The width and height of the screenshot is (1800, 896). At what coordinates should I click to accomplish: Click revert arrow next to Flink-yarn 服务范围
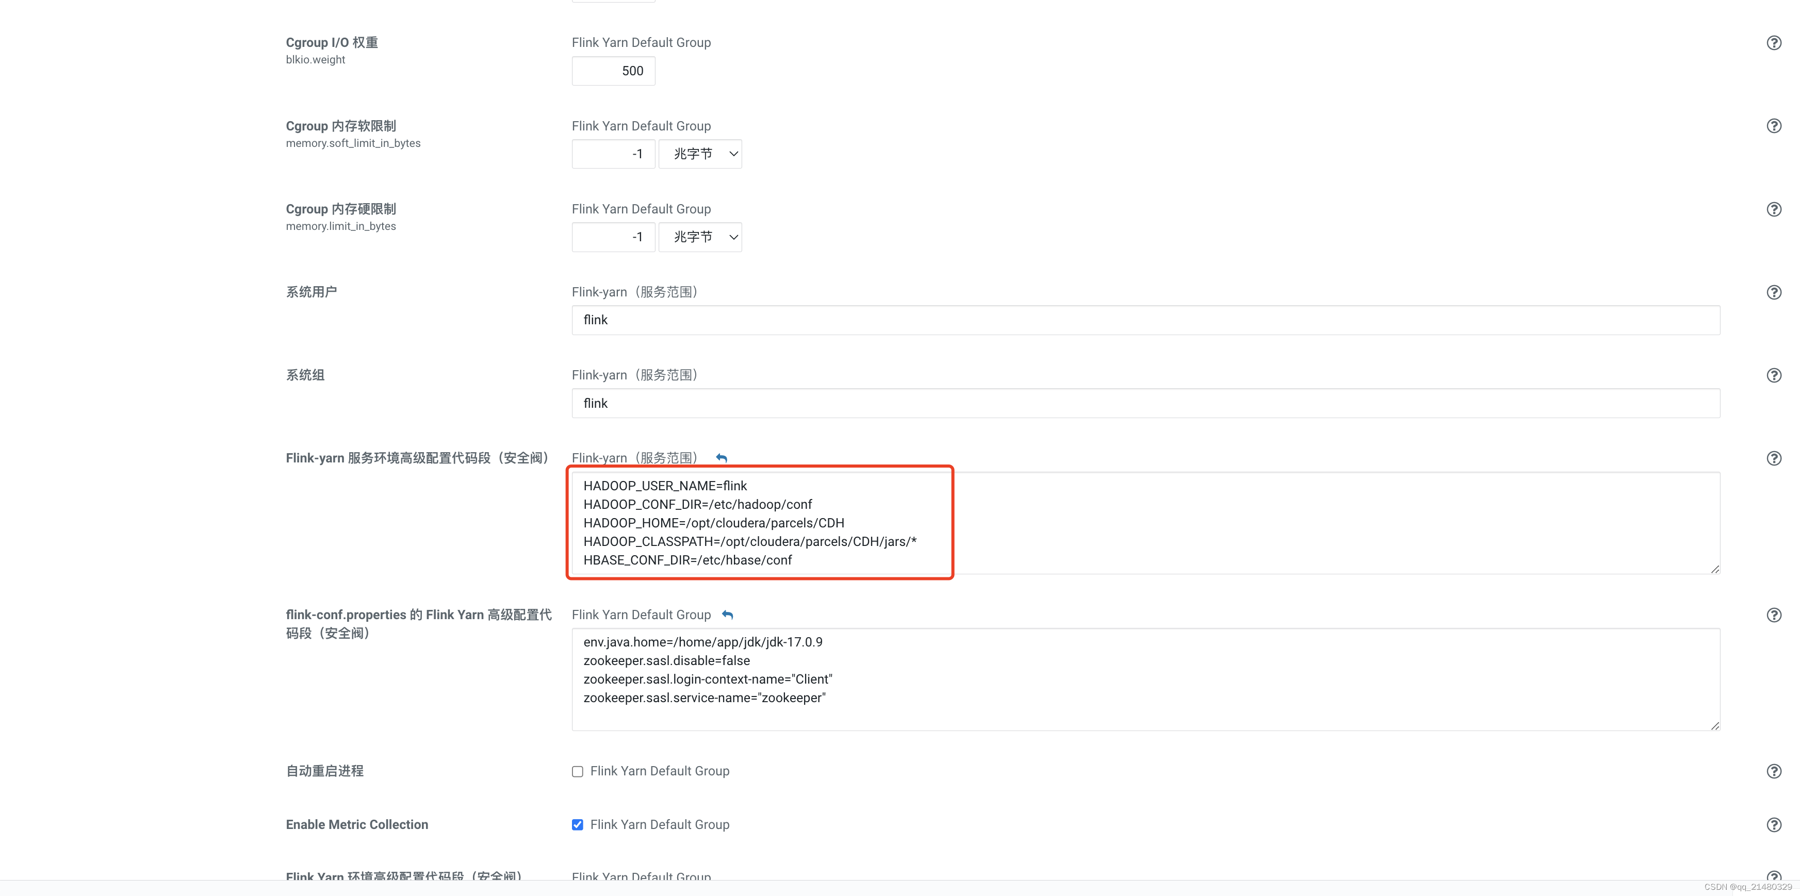[x=721, y=457]
